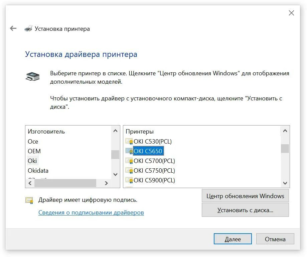Click printers list scroll down arrow
The width and height of the screenshot is (307, 257).
(x=285, y=183)
